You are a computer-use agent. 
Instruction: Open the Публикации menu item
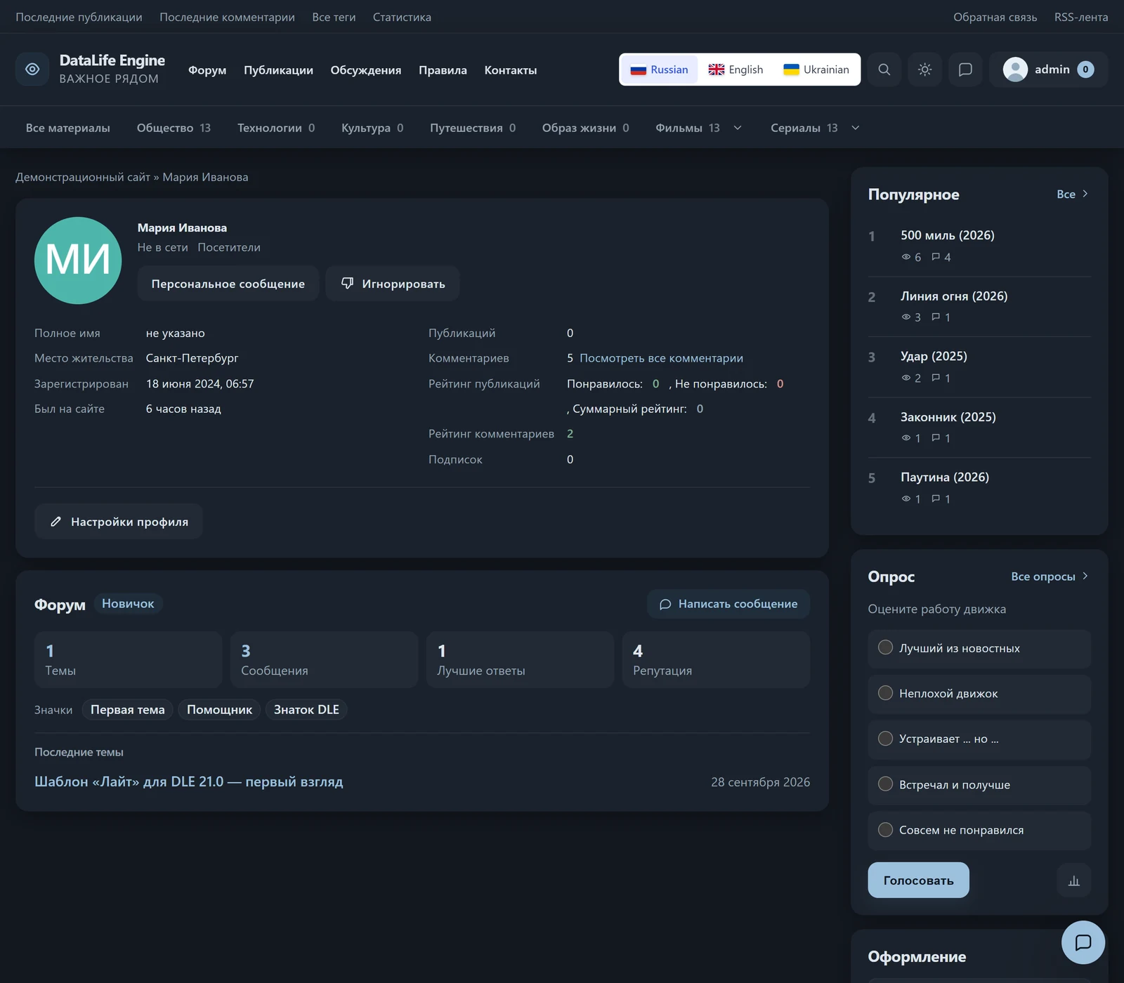coord(278,70)
